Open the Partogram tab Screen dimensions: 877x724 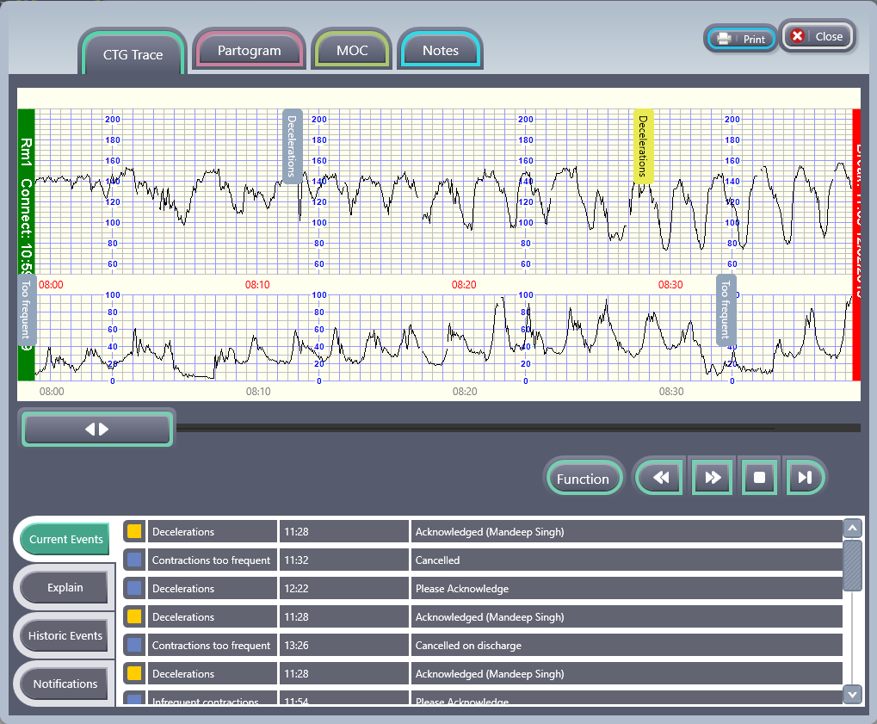(249, 51)
